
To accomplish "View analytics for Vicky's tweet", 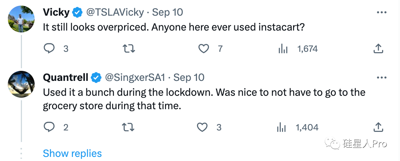I will click(283, 48).
